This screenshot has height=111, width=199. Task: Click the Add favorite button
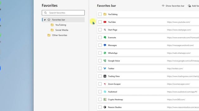193,6
